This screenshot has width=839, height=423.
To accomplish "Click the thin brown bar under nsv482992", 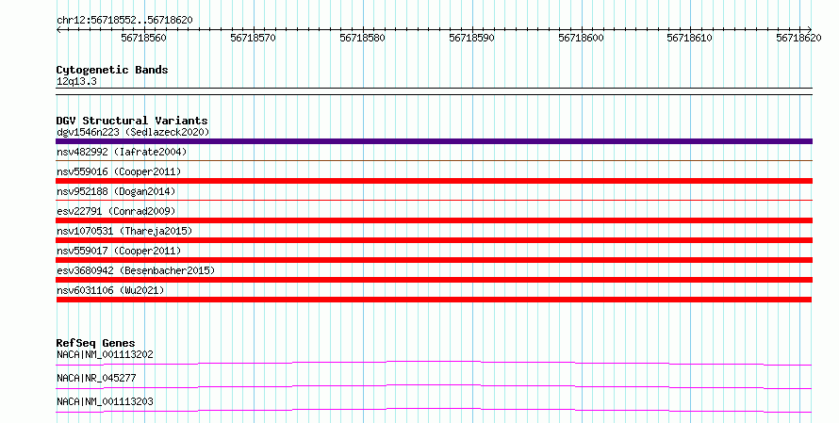I will [x=434, y=161].
